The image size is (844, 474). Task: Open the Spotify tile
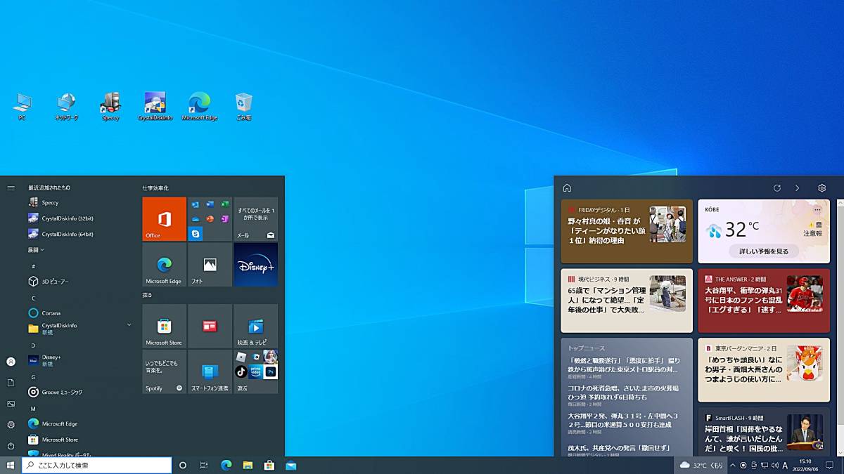coord(165,371)
